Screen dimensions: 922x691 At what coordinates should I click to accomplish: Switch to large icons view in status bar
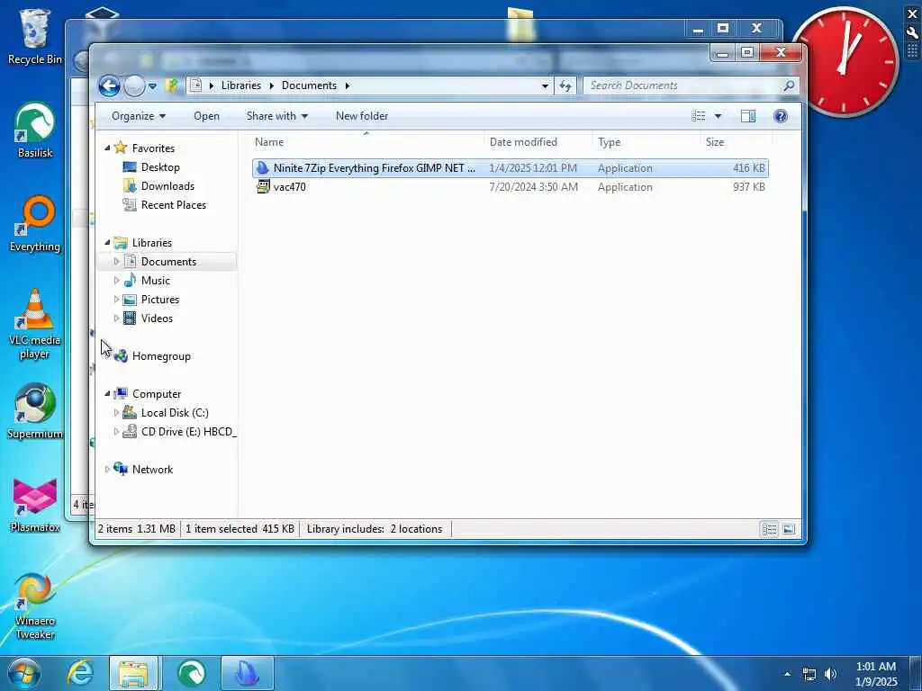(789, 529)
